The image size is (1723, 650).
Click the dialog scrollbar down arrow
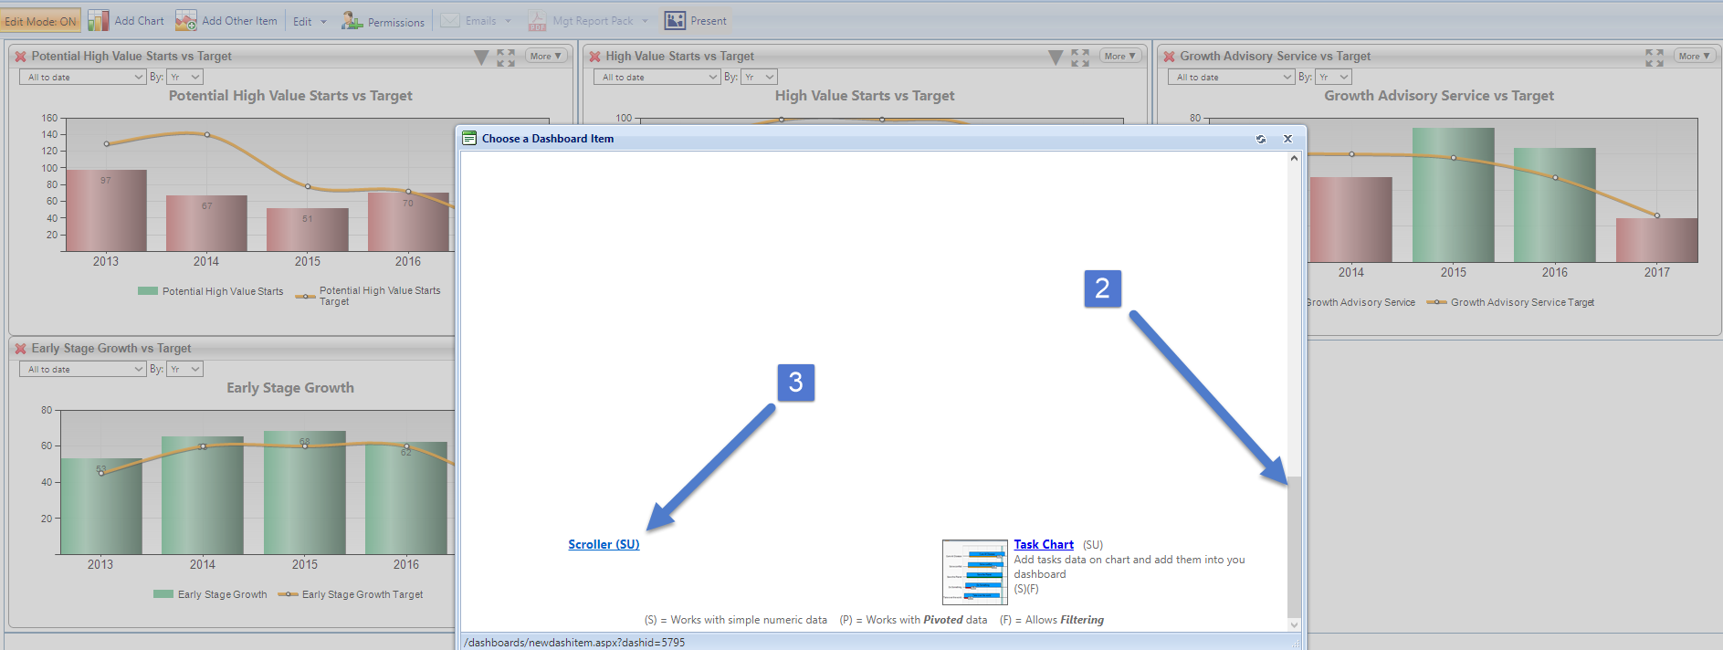coord(1294,624)
